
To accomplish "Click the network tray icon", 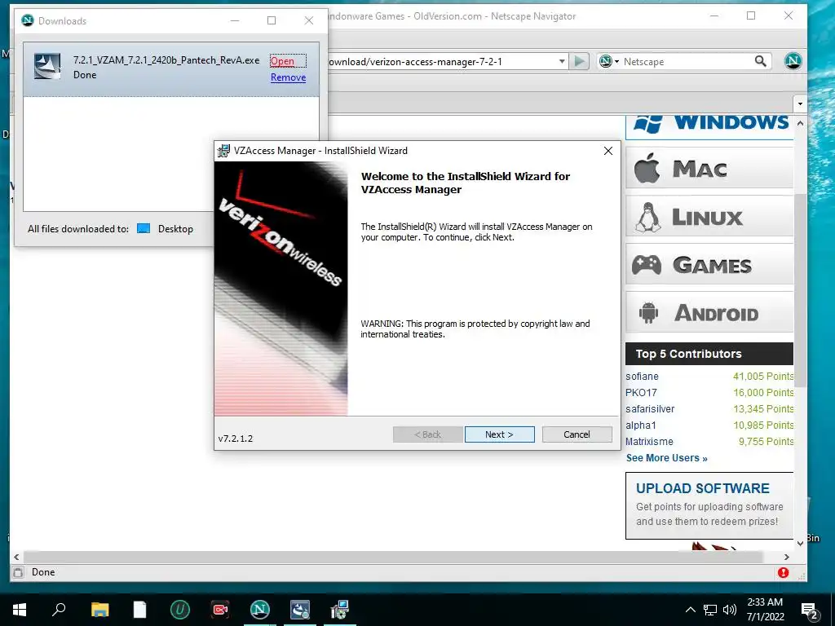I will tap(710, 610).
